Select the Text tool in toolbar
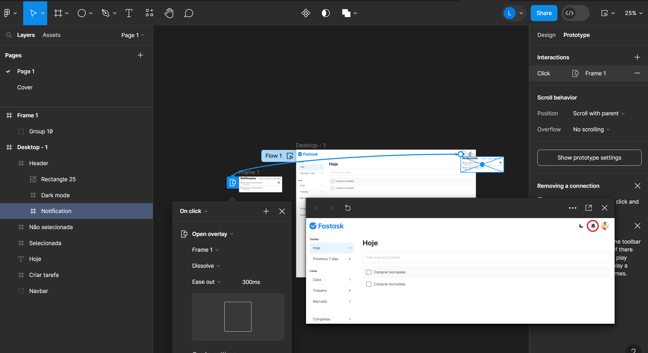Screen dimensions: 648x353 coord(129,13)
